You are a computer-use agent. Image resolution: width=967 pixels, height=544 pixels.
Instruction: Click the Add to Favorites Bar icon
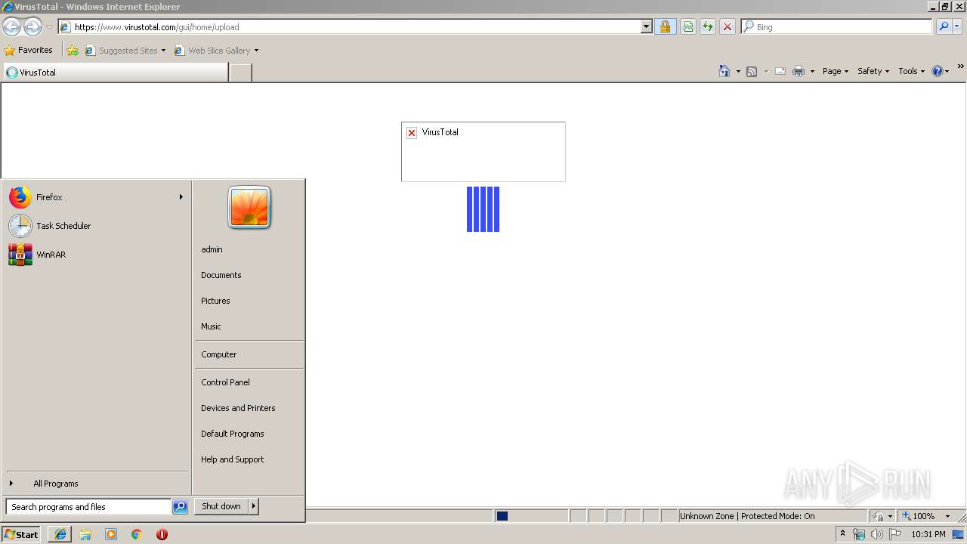(x=73, y=51)
